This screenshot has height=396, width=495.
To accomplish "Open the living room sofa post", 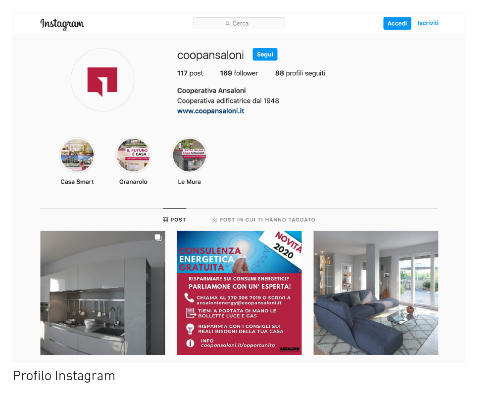I will coord(376,293).
